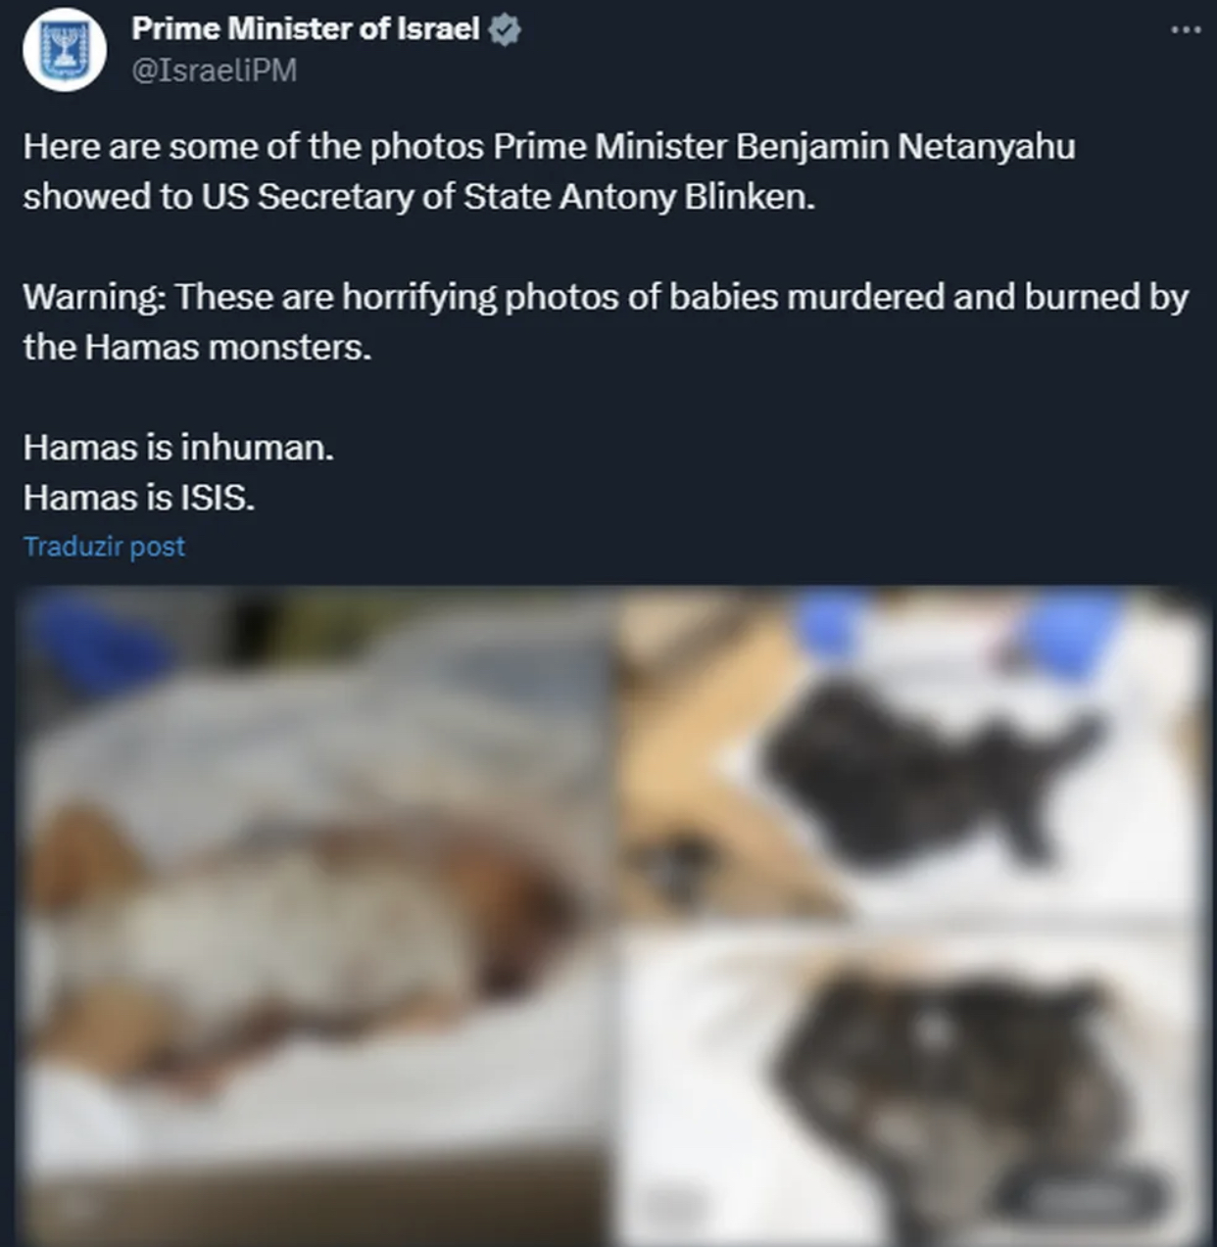Open the three-dot more options menu
1217x1247 pixels.
pos(1186,29)
